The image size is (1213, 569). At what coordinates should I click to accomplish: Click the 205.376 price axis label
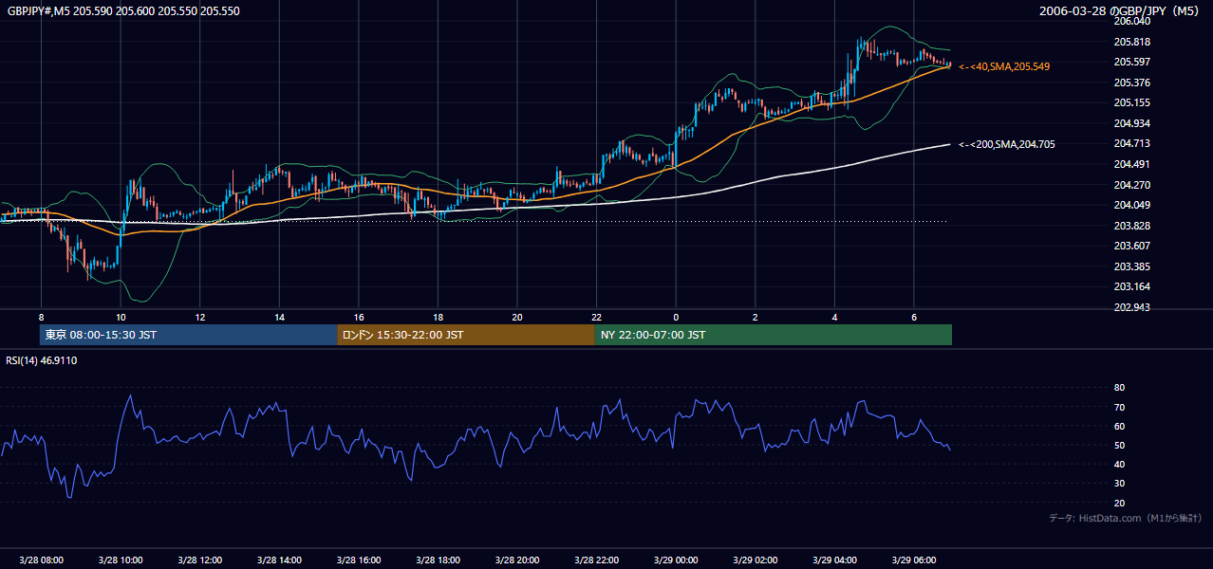tap(1133, 83)
